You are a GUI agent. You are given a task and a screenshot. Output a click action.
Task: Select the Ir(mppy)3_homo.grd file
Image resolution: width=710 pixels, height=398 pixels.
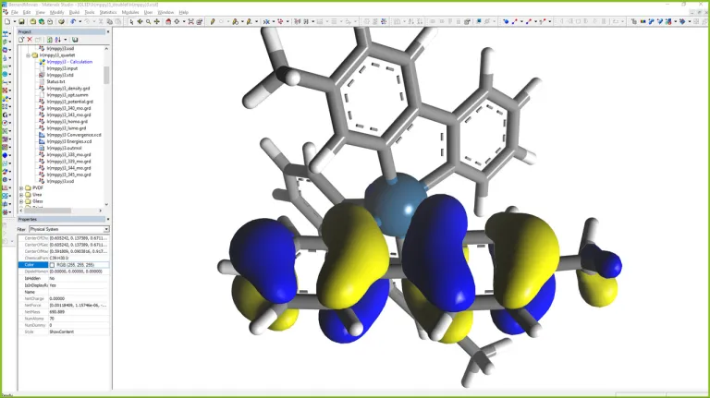click(67, 121)
